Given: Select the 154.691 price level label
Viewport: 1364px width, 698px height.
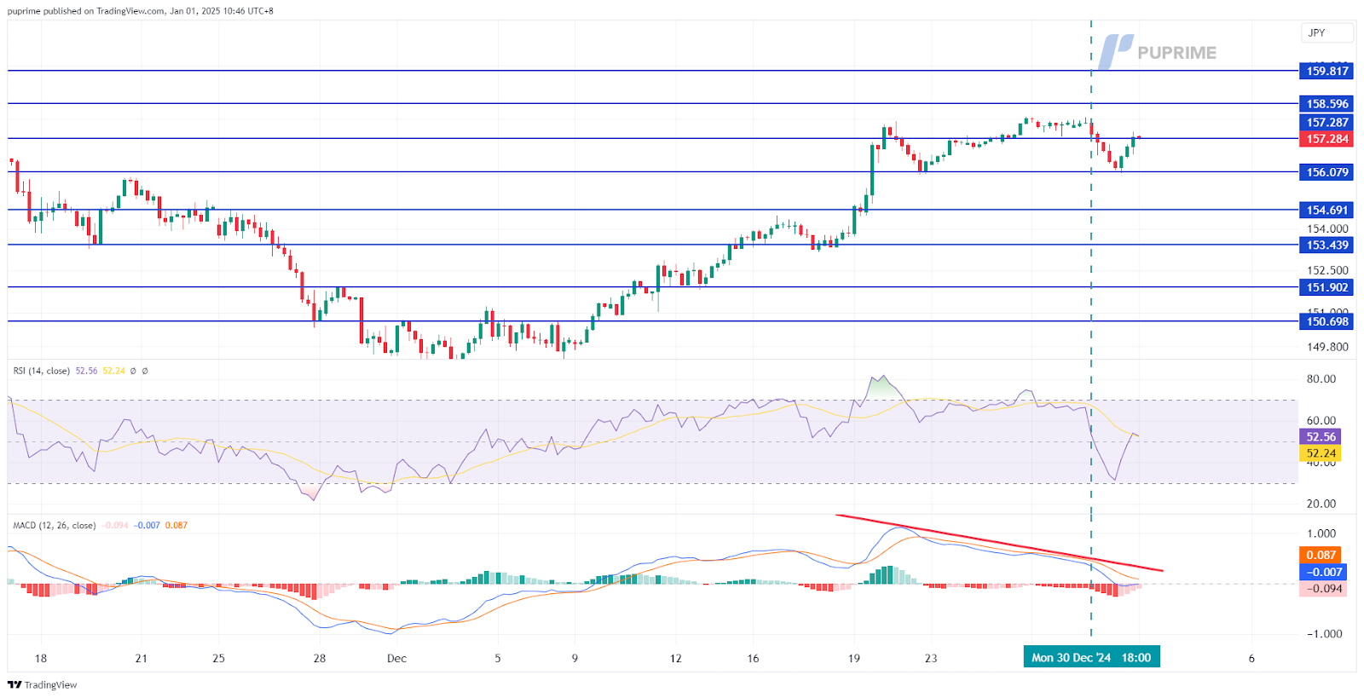Looking at the screenshot, I should click(x=1326, y=210).
